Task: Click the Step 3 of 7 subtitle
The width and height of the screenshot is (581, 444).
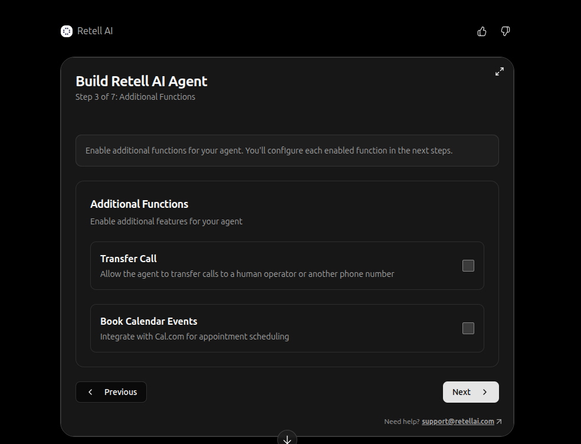Action: click(135, 97)
